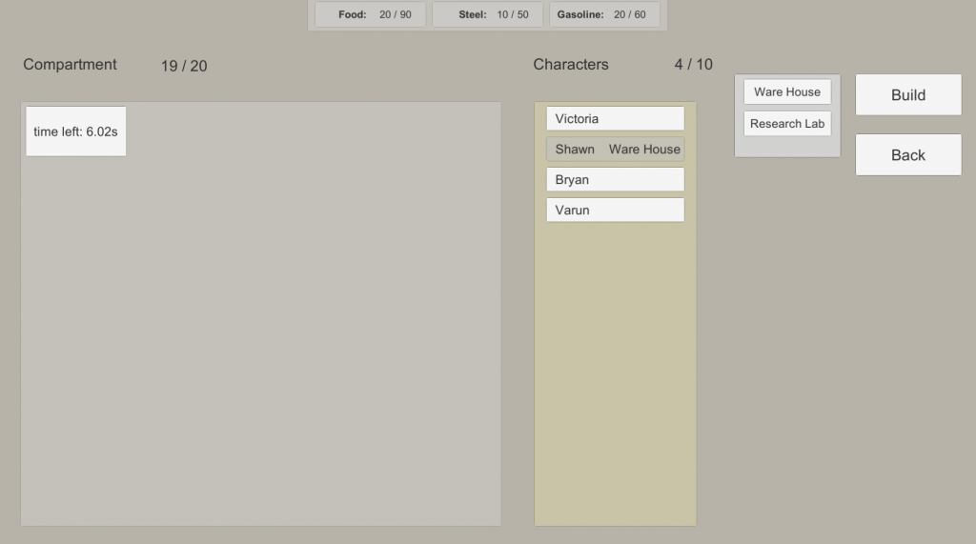
Task: Click the compartment count 19 / 20
Action: tap(184, 66)
